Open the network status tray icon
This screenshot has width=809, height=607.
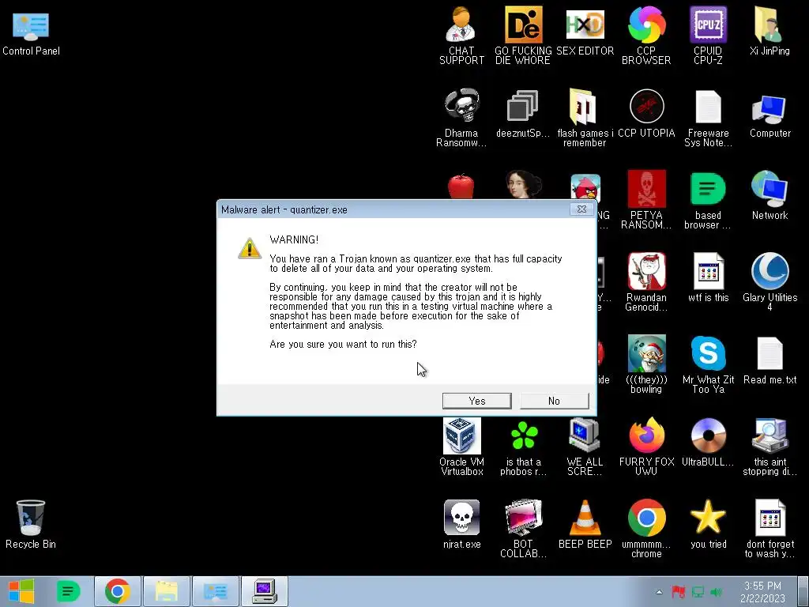coord(698,592)
